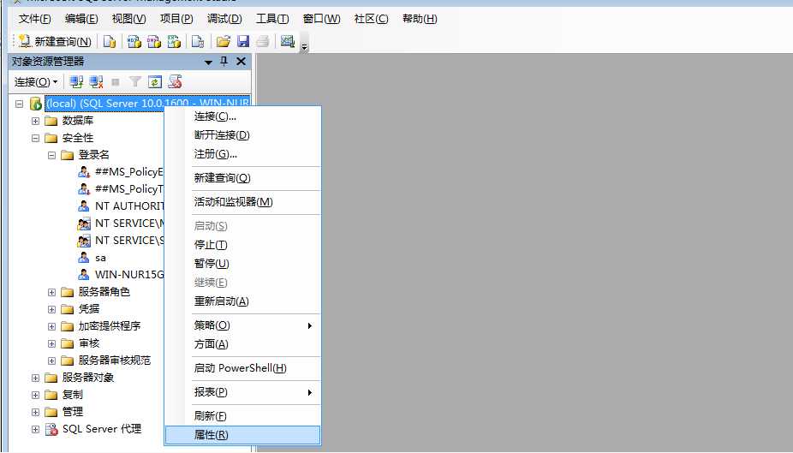
Task: Open the 窗口(W) menu
Action: pos(322,19)
